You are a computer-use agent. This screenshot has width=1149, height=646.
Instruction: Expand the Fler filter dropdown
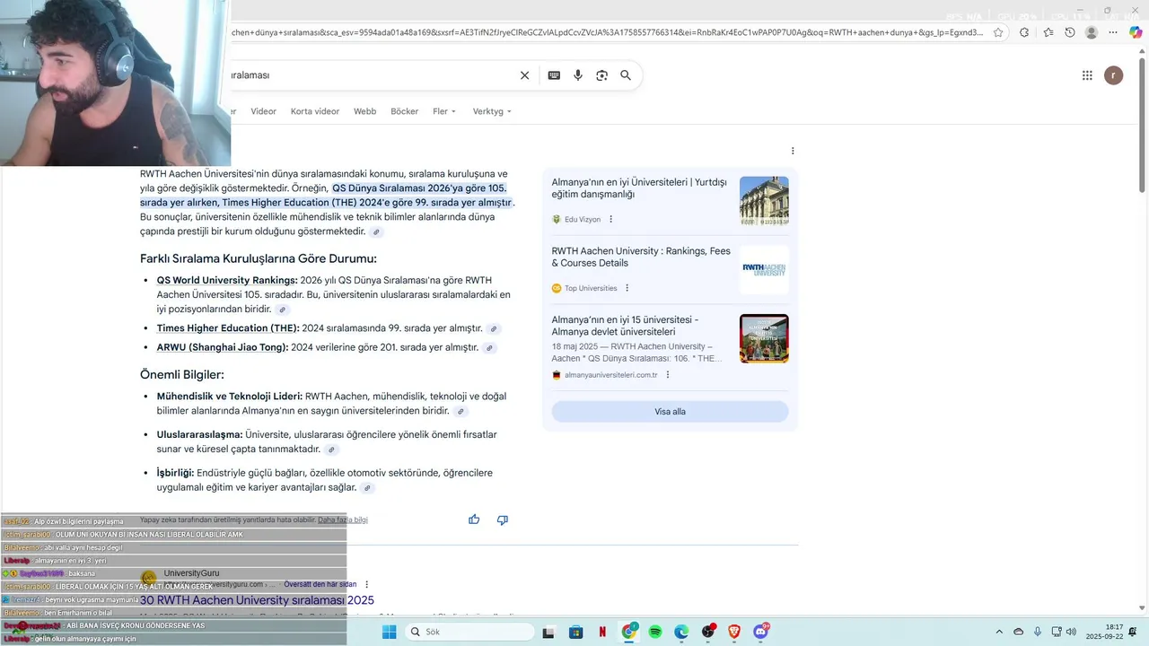[x=444, y=111]
